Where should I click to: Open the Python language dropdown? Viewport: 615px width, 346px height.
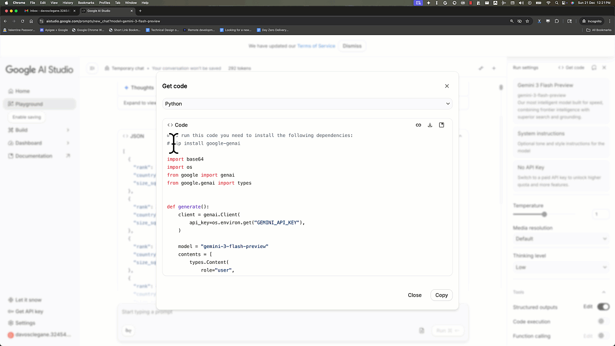pos(307,103)
